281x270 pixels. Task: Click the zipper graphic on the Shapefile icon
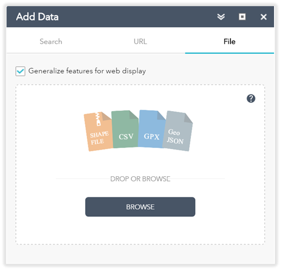click(x=98, y=119)
